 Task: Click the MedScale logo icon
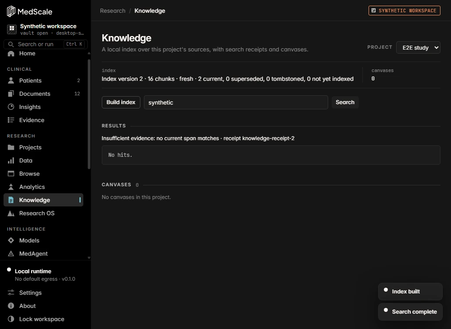(11, 11)
